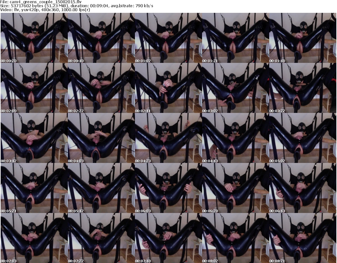This screenshot has height=263, width=337.
Task: Open the thumbnail timestamped 00:02:22
Action: tap(101, 88)
